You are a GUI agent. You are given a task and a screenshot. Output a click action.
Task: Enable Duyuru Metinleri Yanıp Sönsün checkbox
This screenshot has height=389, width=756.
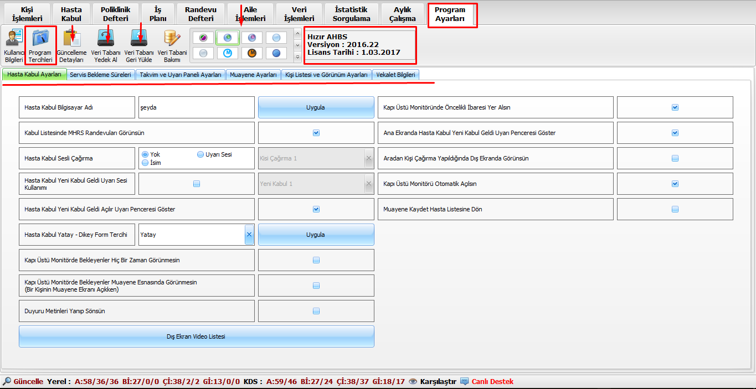tap(316, 311)
